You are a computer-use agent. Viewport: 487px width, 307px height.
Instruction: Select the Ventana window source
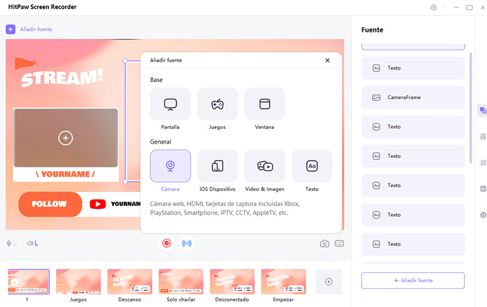click(x=265, y=104)
